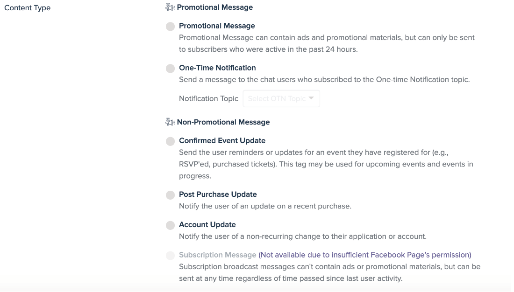The width and height of the screenshot is (514, 292).
Task: Click the Post Purchase Update label
Action: (x=218, y=194)
